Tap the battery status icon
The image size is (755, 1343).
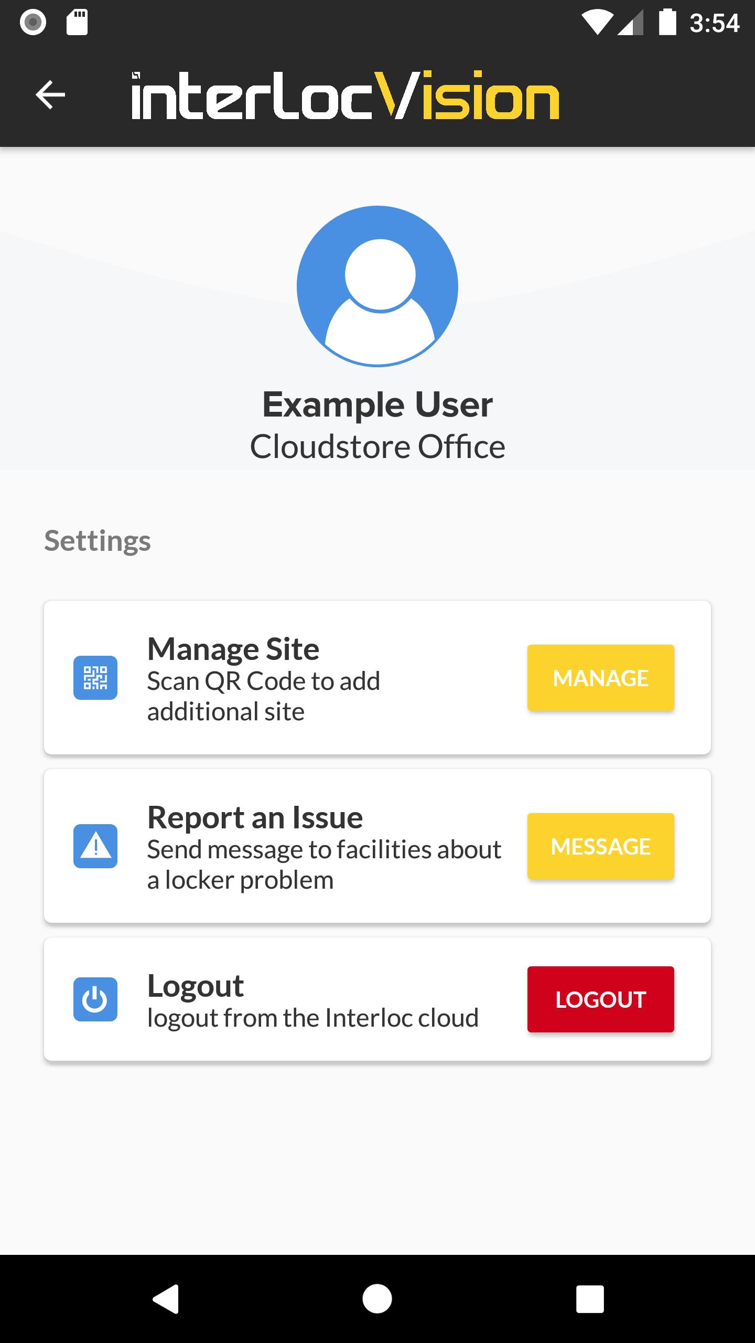[x=667, y=22]
